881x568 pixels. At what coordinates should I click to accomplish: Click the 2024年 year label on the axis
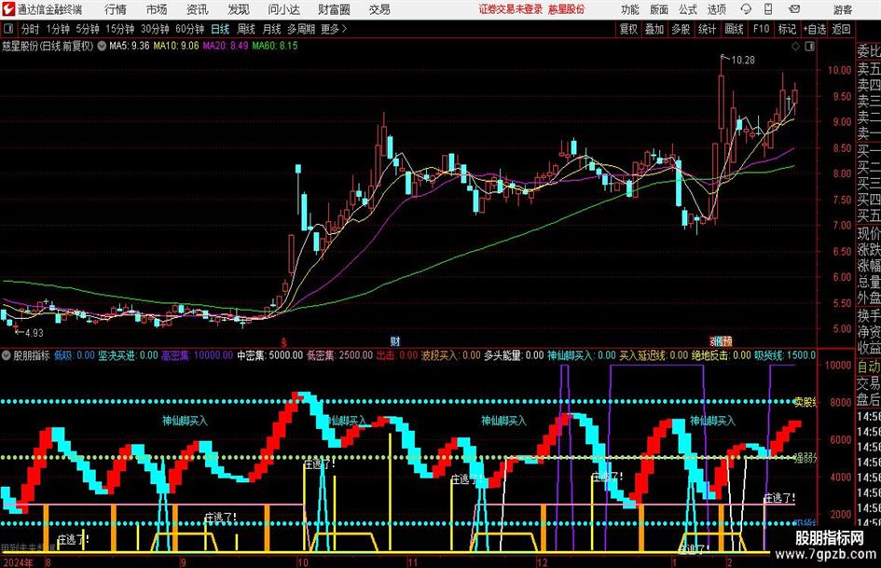tap(17, 562)
